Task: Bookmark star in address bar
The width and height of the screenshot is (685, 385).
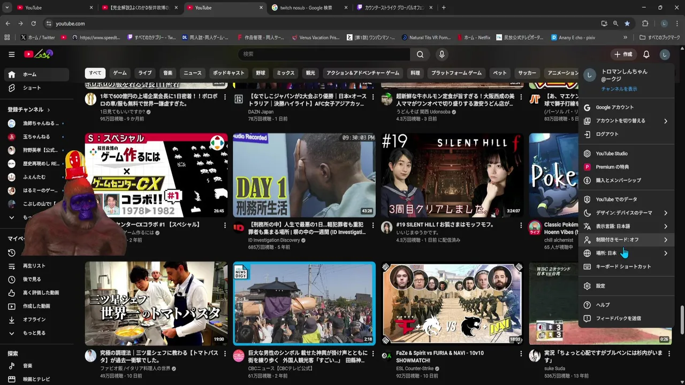Action: point(627,24)
